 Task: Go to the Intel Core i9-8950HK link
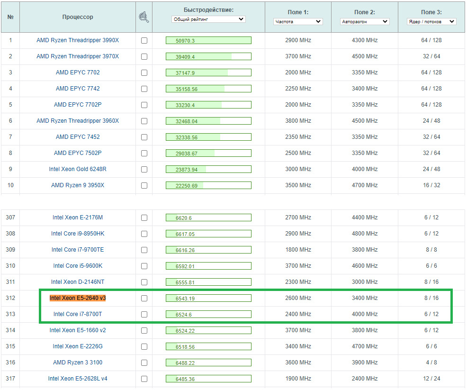click(x=78, y=234)
